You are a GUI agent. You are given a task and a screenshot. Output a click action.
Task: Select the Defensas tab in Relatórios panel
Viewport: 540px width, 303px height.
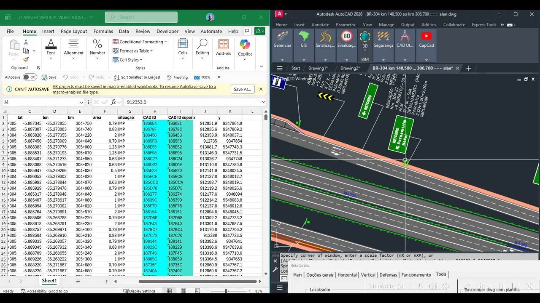[x=388, y=275]
